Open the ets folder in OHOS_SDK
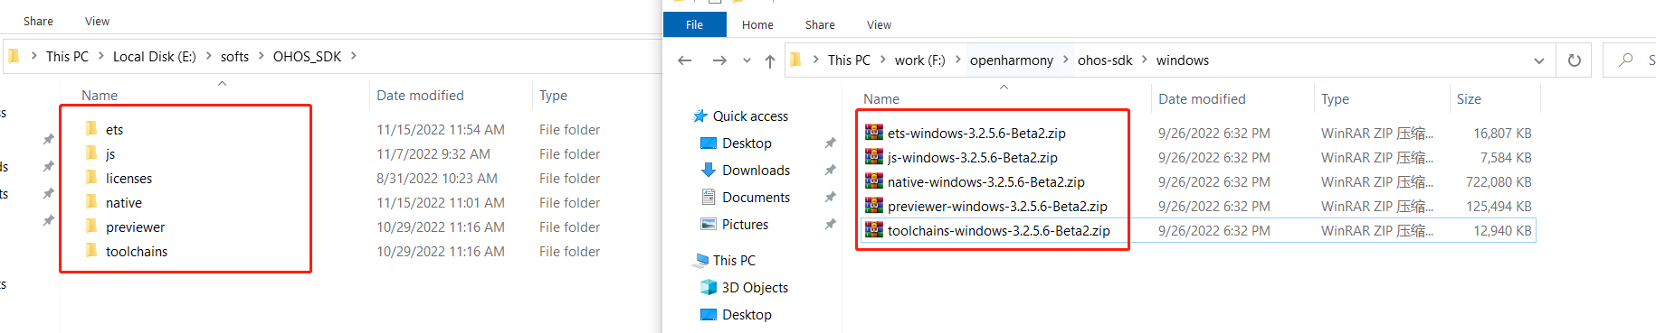Screen dimensions: 1656x333 point(114,130)
